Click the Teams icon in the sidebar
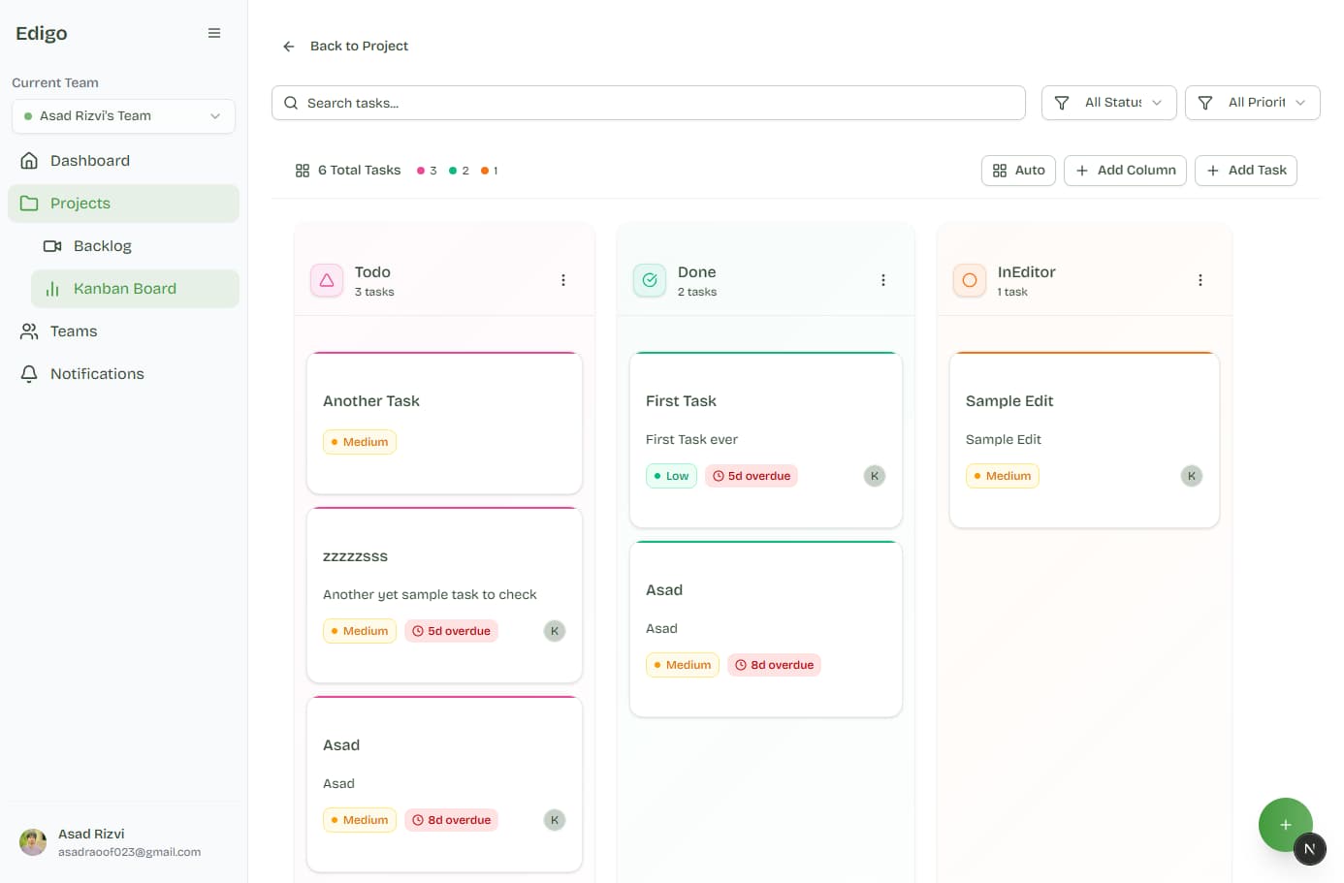This screenshot has width=1344, height=883. (x=31, y=331)
